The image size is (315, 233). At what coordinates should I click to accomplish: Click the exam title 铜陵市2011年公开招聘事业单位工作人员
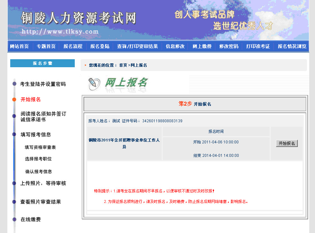click(x=124, y=143)
